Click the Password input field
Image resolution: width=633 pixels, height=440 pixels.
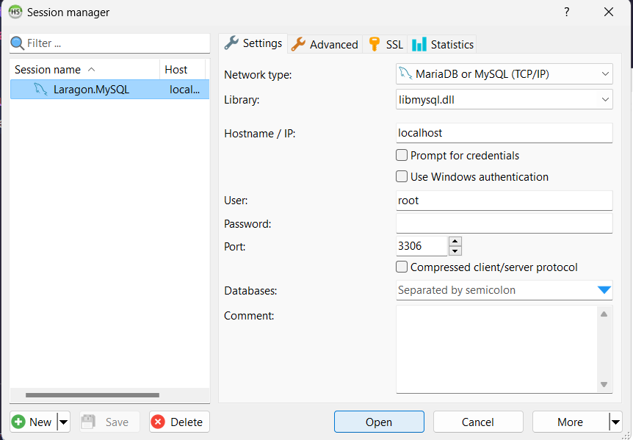click(504, 223)
